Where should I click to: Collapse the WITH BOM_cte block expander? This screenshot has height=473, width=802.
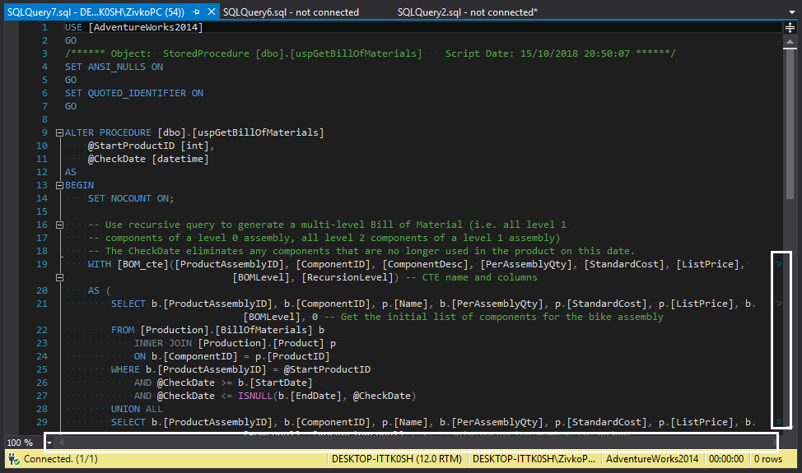click(x=59, y=277)
